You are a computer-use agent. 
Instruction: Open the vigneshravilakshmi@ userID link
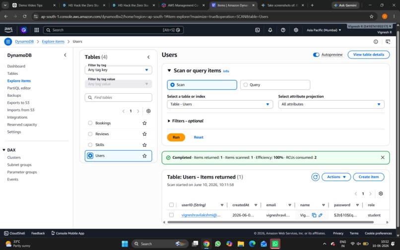tap(201, 215)
